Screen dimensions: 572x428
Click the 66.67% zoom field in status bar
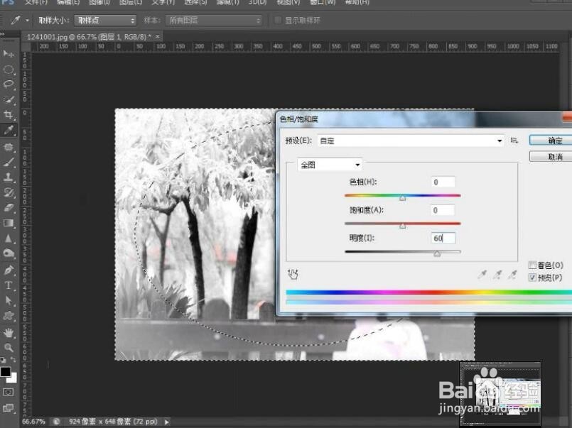pos(33,422)
